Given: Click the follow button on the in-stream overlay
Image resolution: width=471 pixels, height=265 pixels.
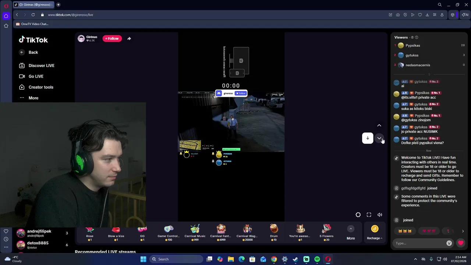Looking at the screenshot, I should 241,93.
